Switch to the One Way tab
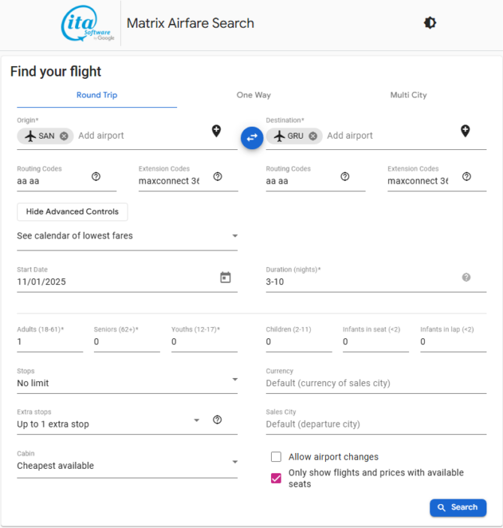The image size is (503, 528). [254, 95]
